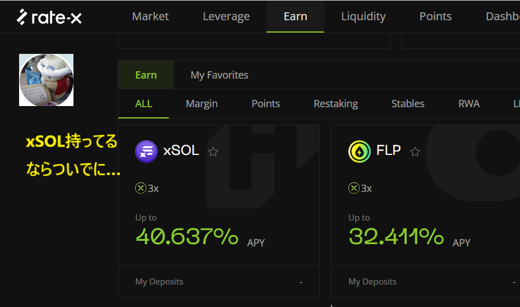Filter by Points category
The width and height of the screenshot is (520, 307).
266,104
